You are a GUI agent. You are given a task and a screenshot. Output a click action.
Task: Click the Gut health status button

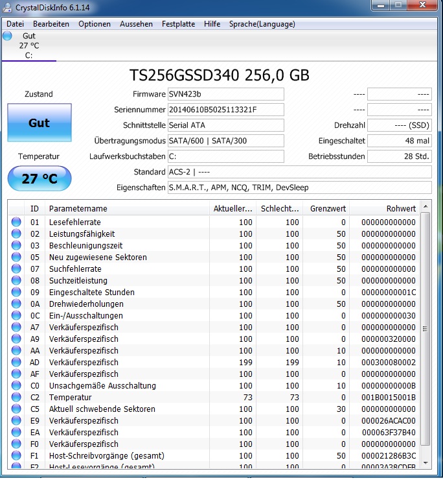(x=40, y=123)
